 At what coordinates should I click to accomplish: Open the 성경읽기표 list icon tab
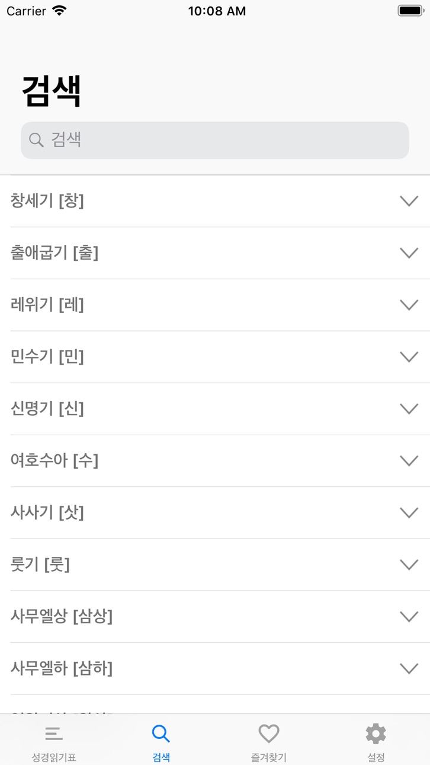click(x=54, y=734)
